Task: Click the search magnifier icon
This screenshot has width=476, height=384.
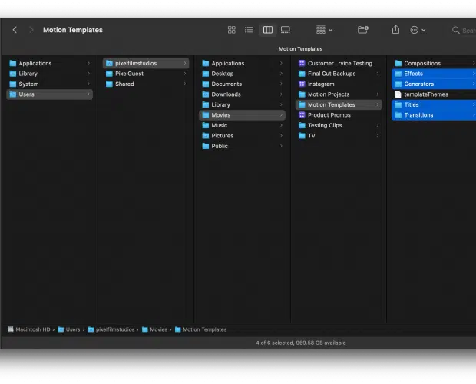Action: click(456, 30)
